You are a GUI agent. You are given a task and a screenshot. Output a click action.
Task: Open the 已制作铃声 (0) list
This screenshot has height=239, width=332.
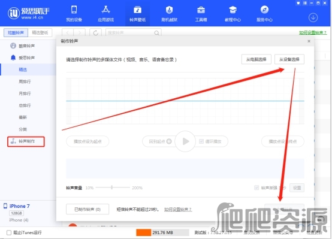[87, 210]
